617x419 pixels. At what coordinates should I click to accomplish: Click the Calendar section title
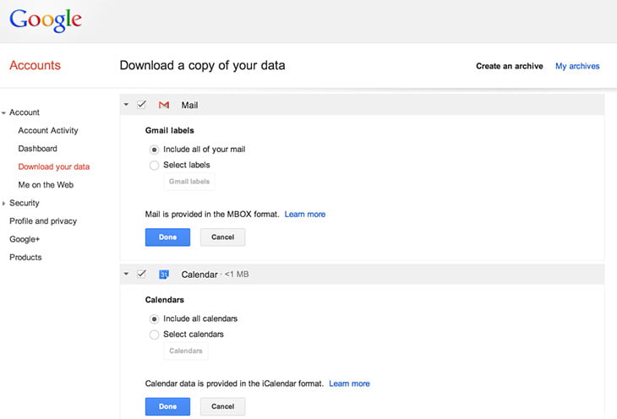199,275
